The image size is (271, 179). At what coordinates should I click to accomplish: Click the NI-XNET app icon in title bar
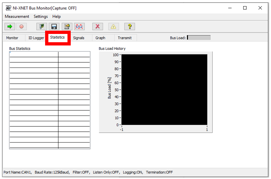tap(8, 8)
